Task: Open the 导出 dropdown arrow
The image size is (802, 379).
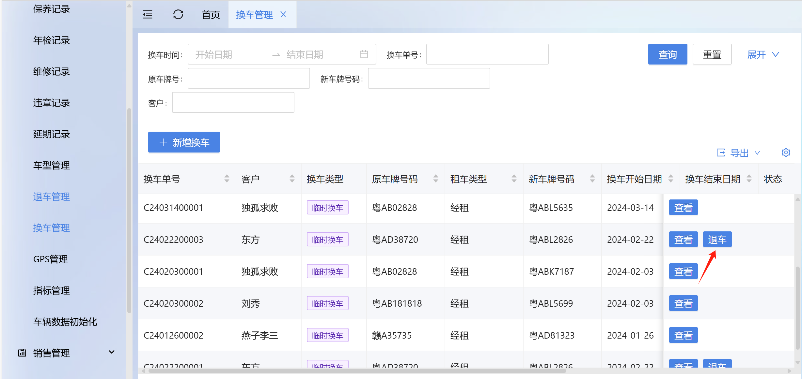Action: click(757, 153)
